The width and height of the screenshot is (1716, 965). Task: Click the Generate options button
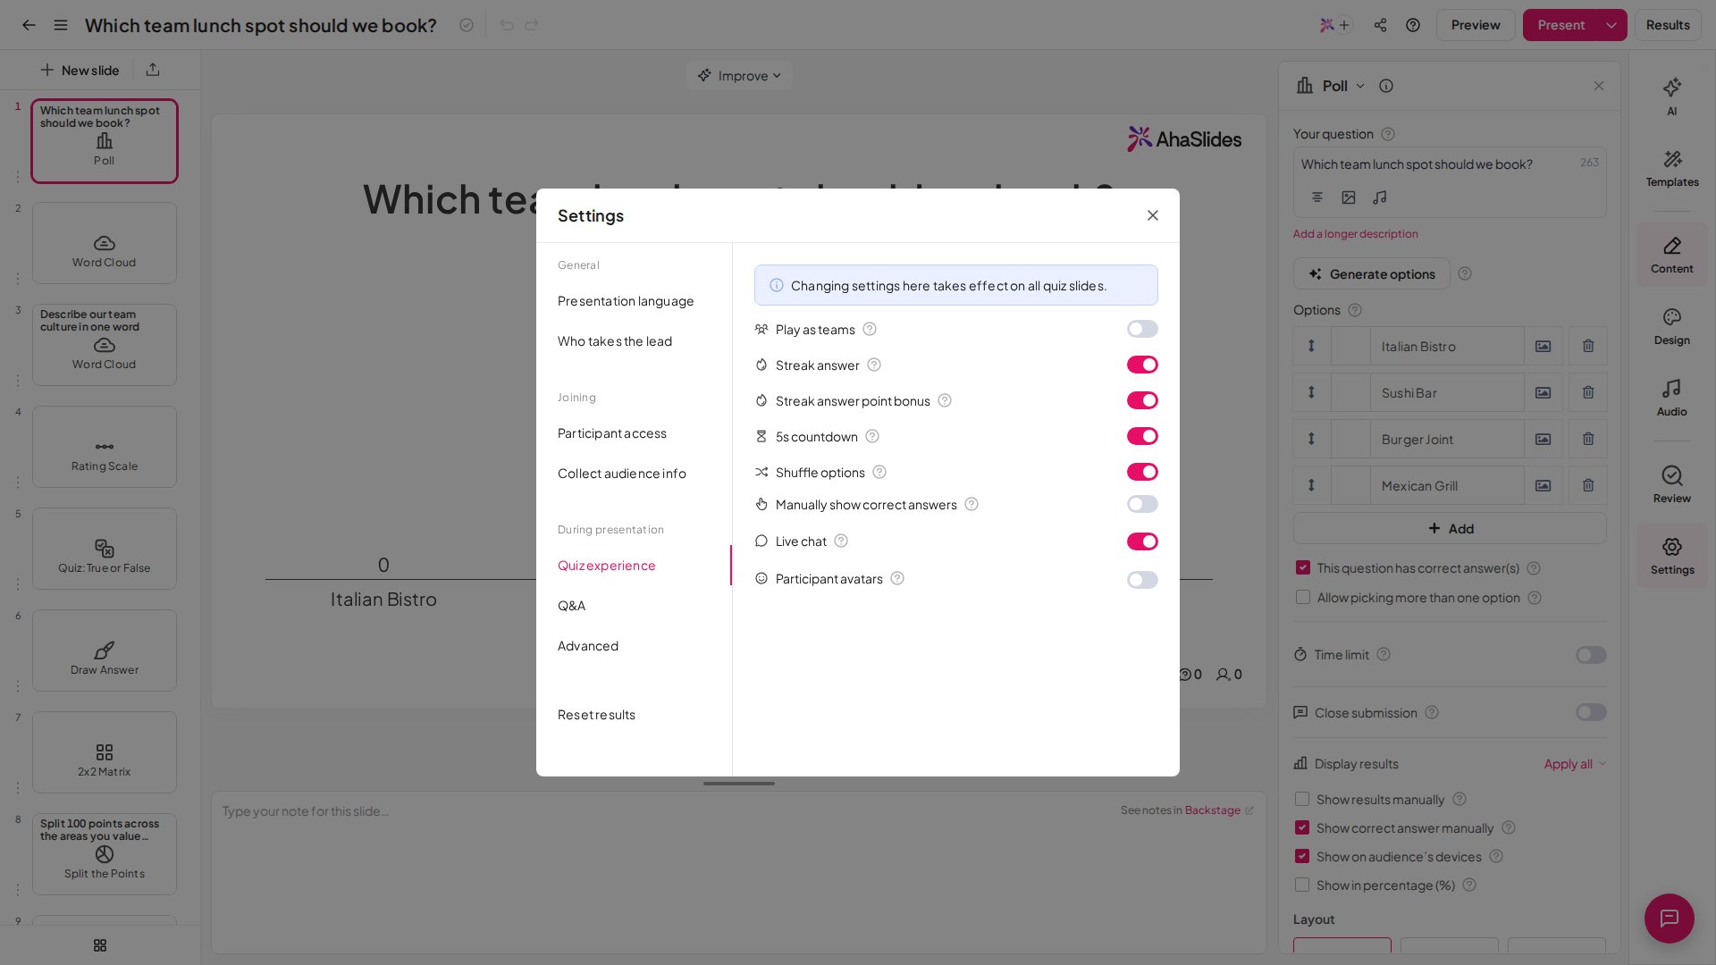1371,274
